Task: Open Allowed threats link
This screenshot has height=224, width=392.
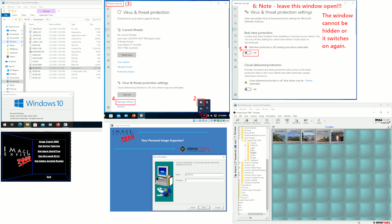Action: click(125, 67)
